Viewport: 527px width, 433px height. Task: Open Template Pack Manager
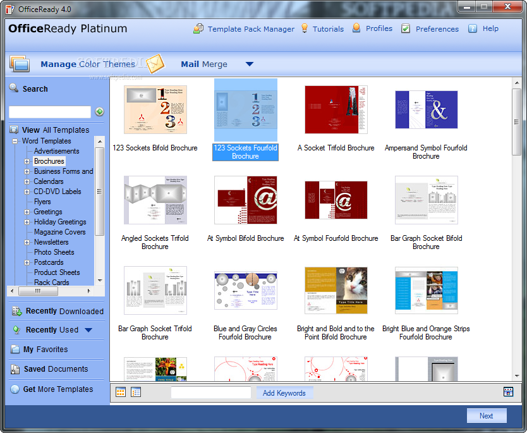pyautogui.click(x=251, y=29)
